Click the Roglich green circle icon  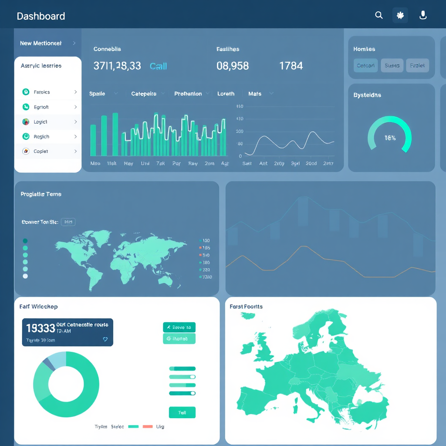(x=26, y=137)
